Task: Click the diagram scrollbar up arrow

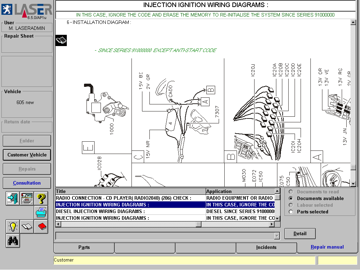Action: click(x=353, y=22)
